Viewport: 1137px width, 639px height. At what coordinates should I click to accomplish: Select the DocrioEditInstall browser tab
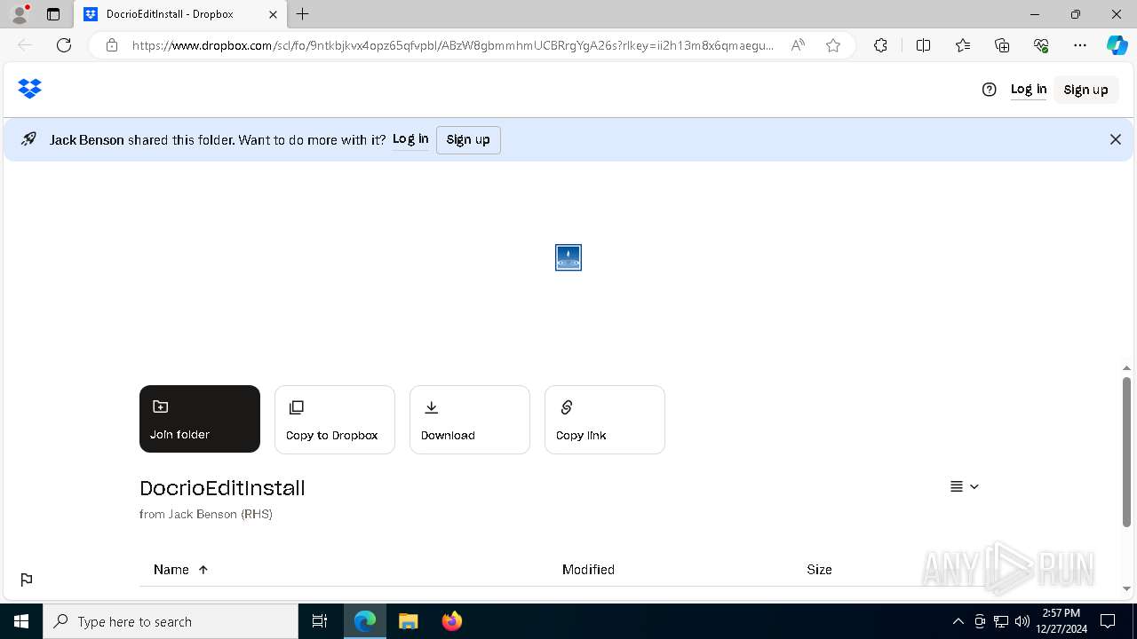point(180,14)
